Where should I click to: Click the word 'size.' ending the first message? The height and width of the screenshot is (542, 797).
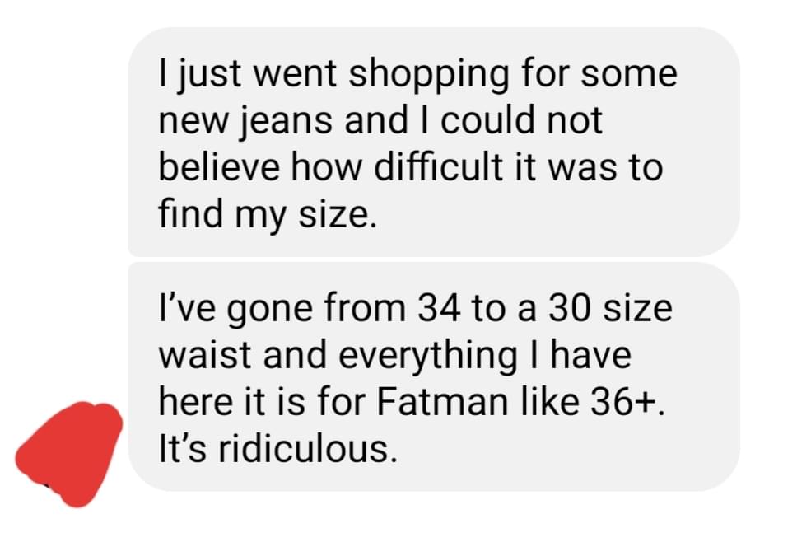(338, 214)
